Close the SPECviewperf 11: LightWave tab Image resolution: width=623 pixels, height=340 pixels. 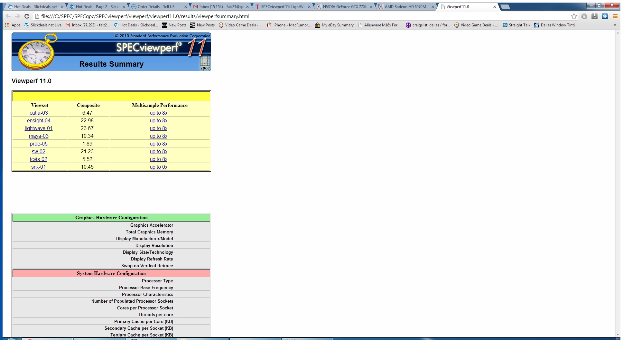pos(309,6)
